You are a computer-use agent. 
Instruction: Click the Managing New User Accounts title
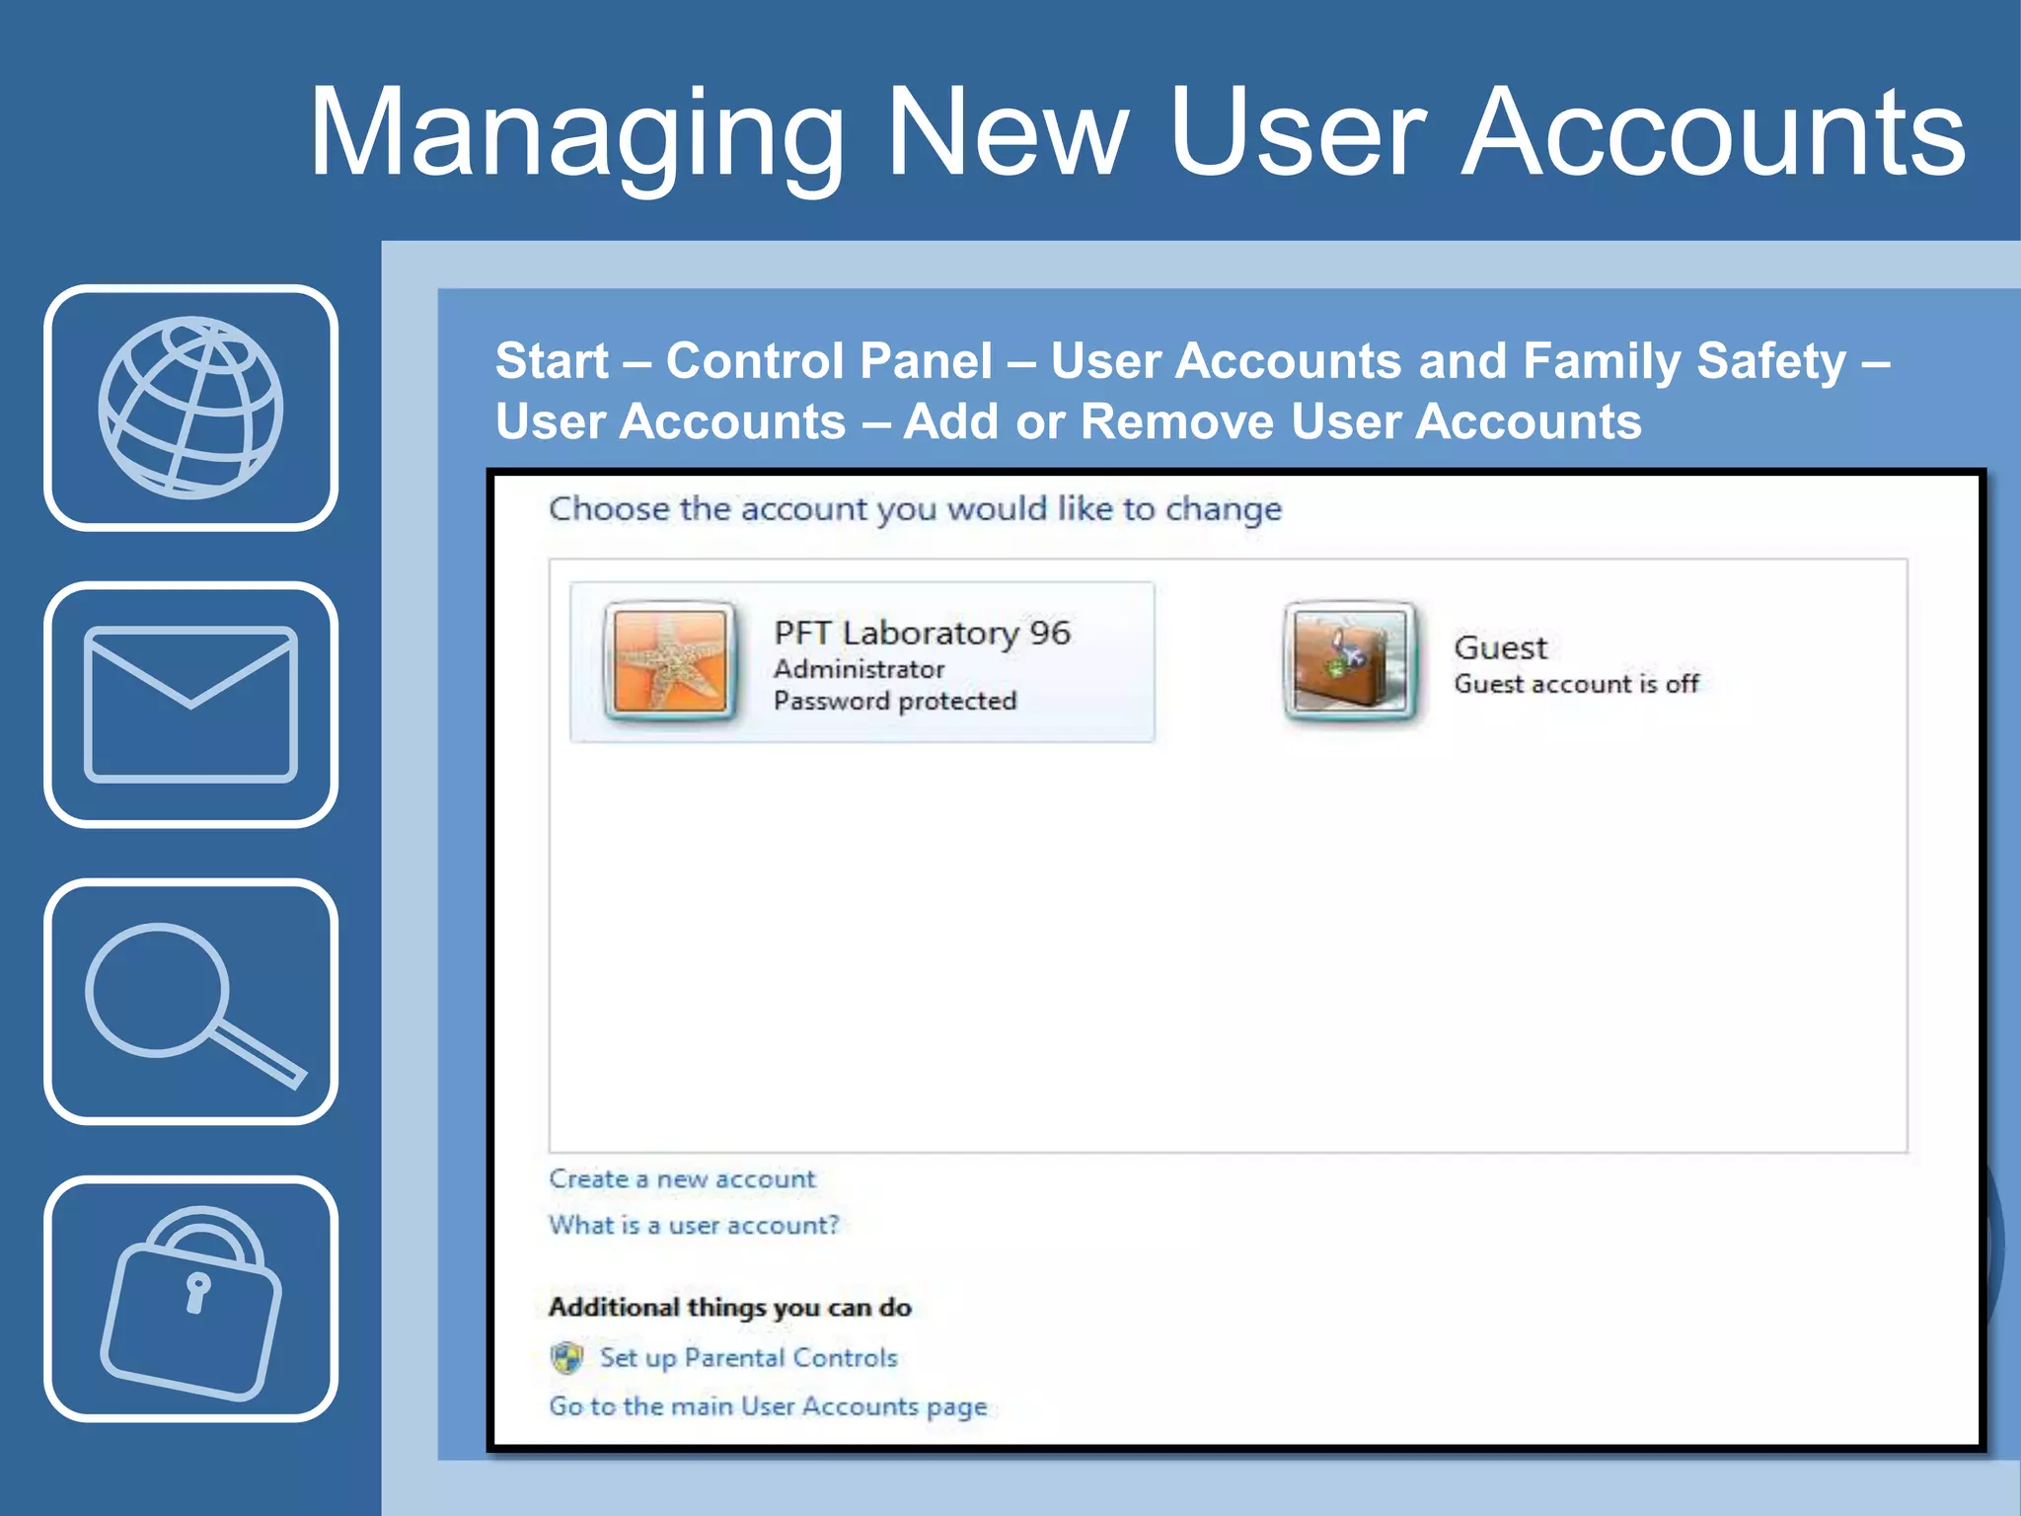click(1137, 131)
